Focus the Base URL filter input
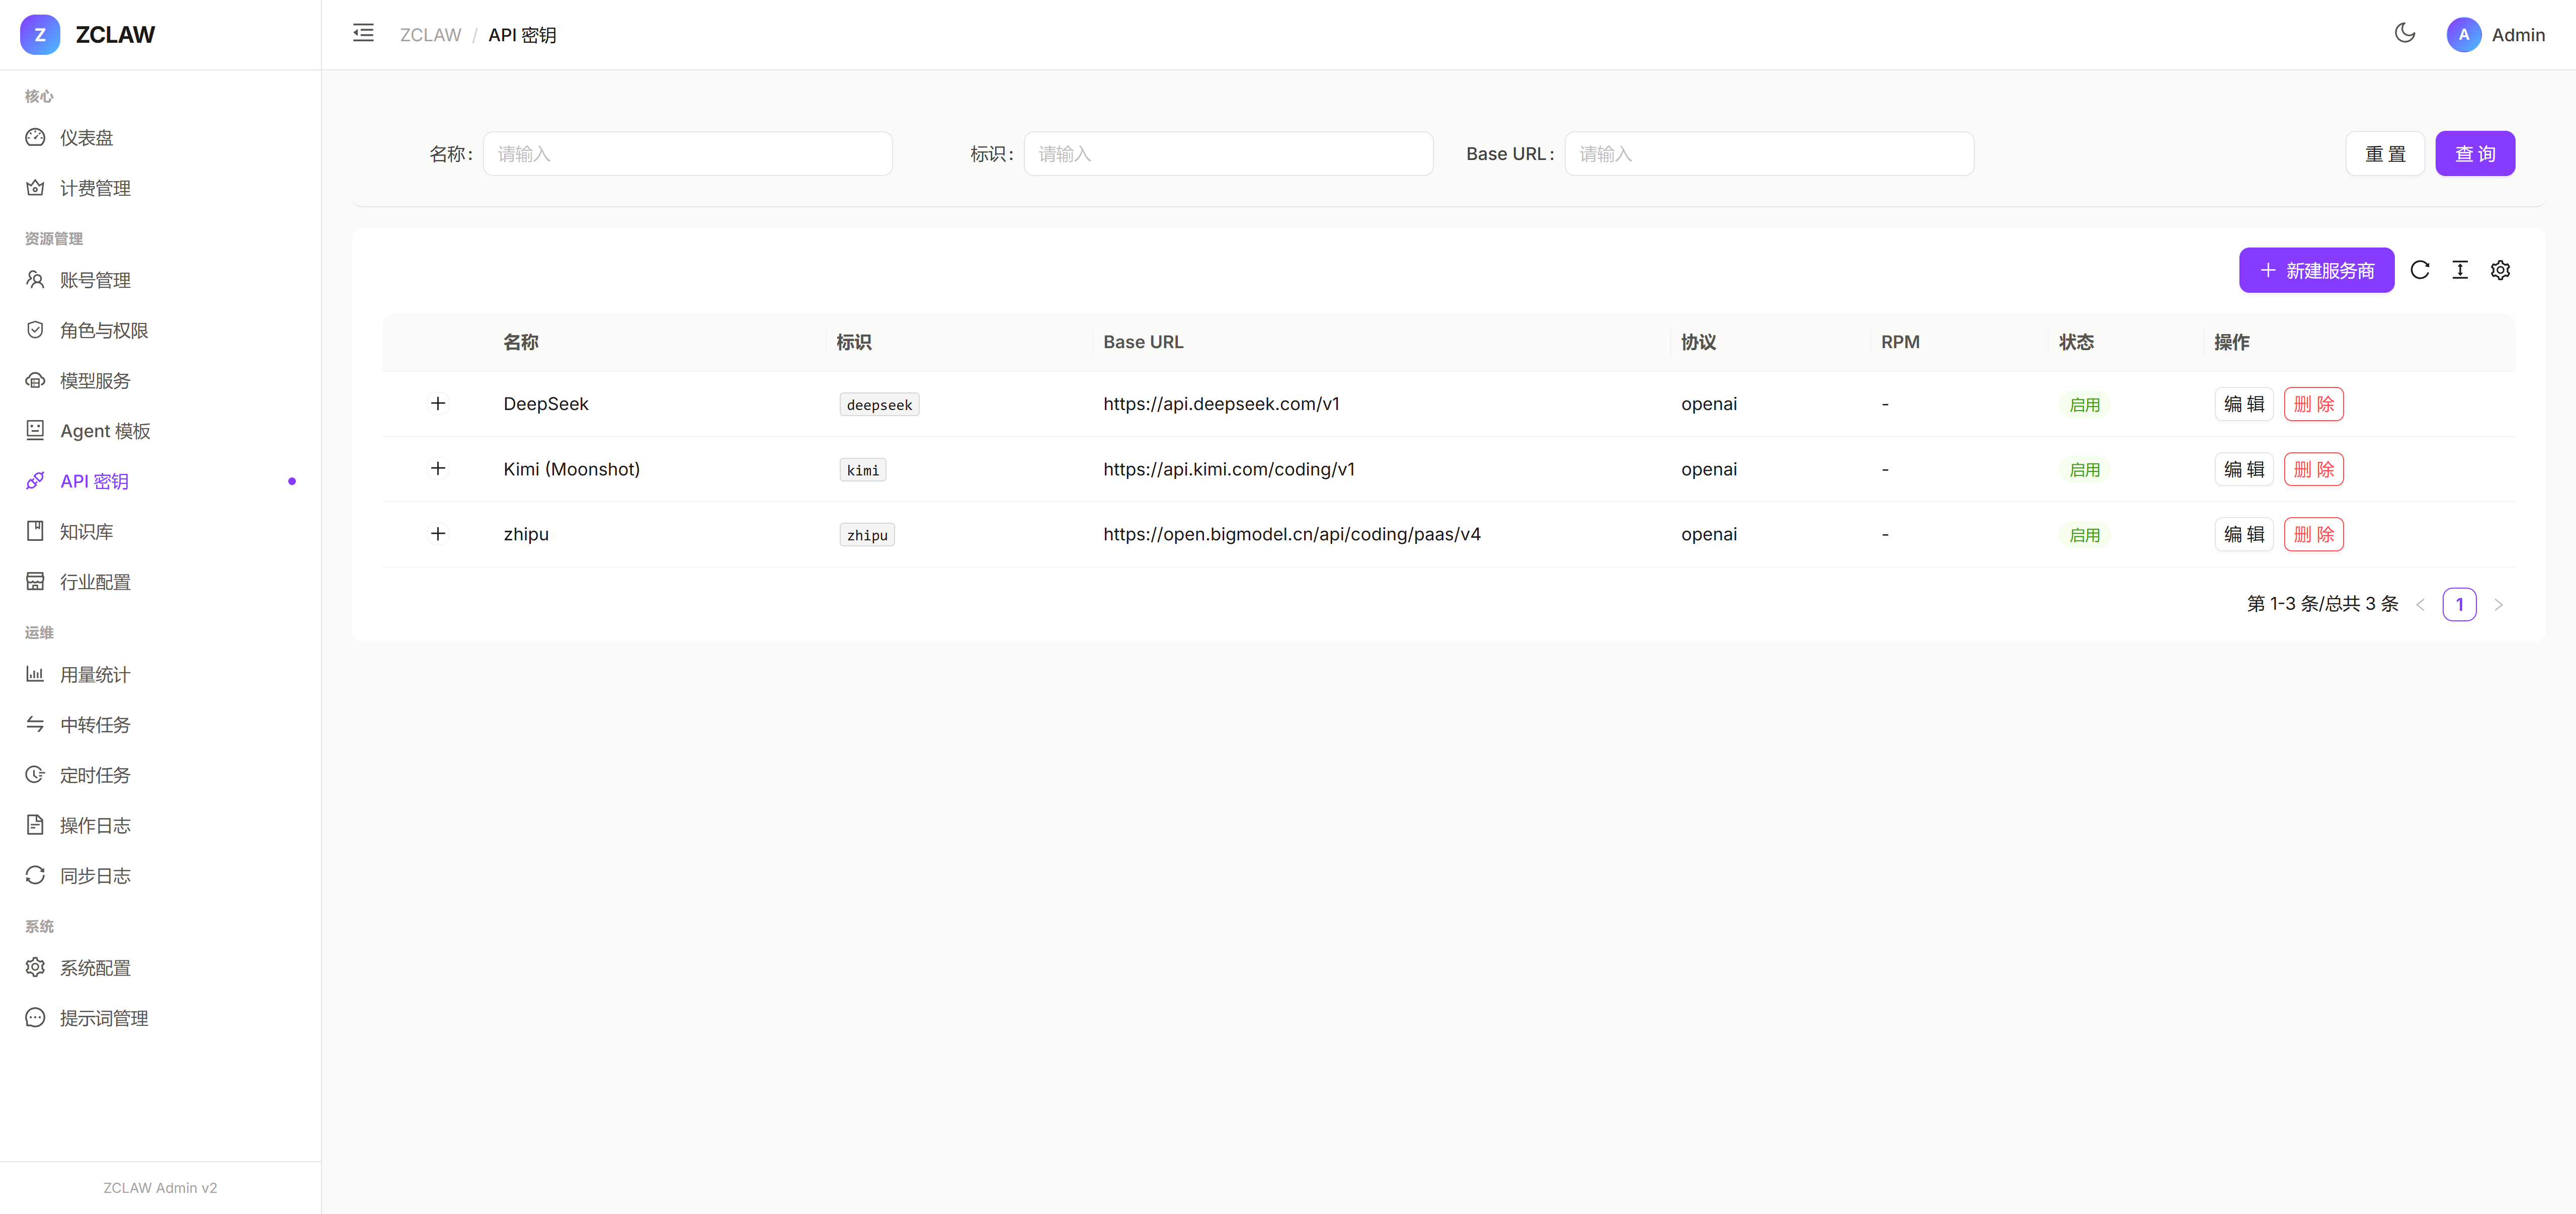 tap(1768, 154)
